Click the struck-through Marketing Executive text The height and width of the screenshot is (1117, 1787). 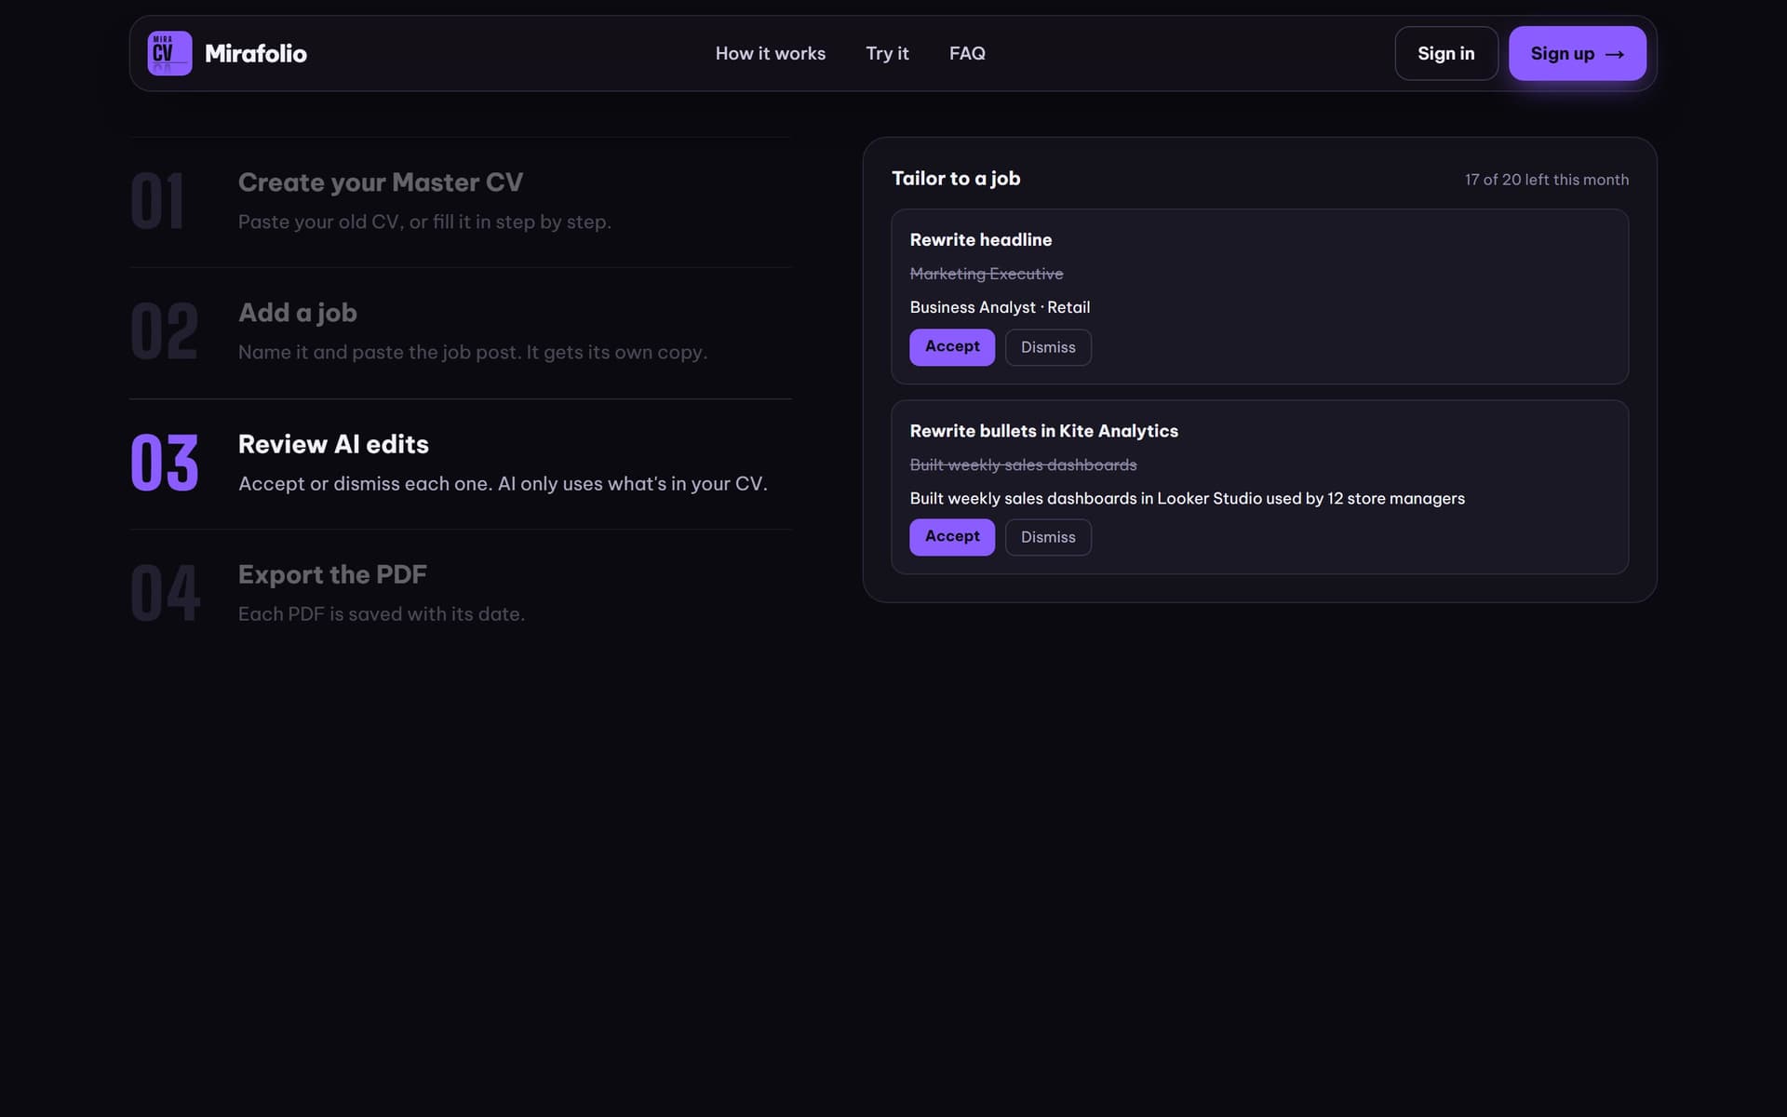point(986,274)
